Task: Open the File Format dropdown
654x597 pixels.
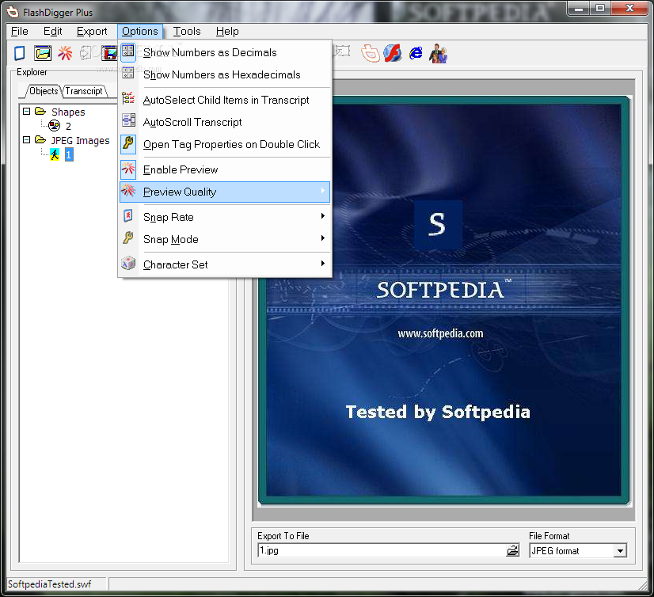Action: tap(620, 551)
